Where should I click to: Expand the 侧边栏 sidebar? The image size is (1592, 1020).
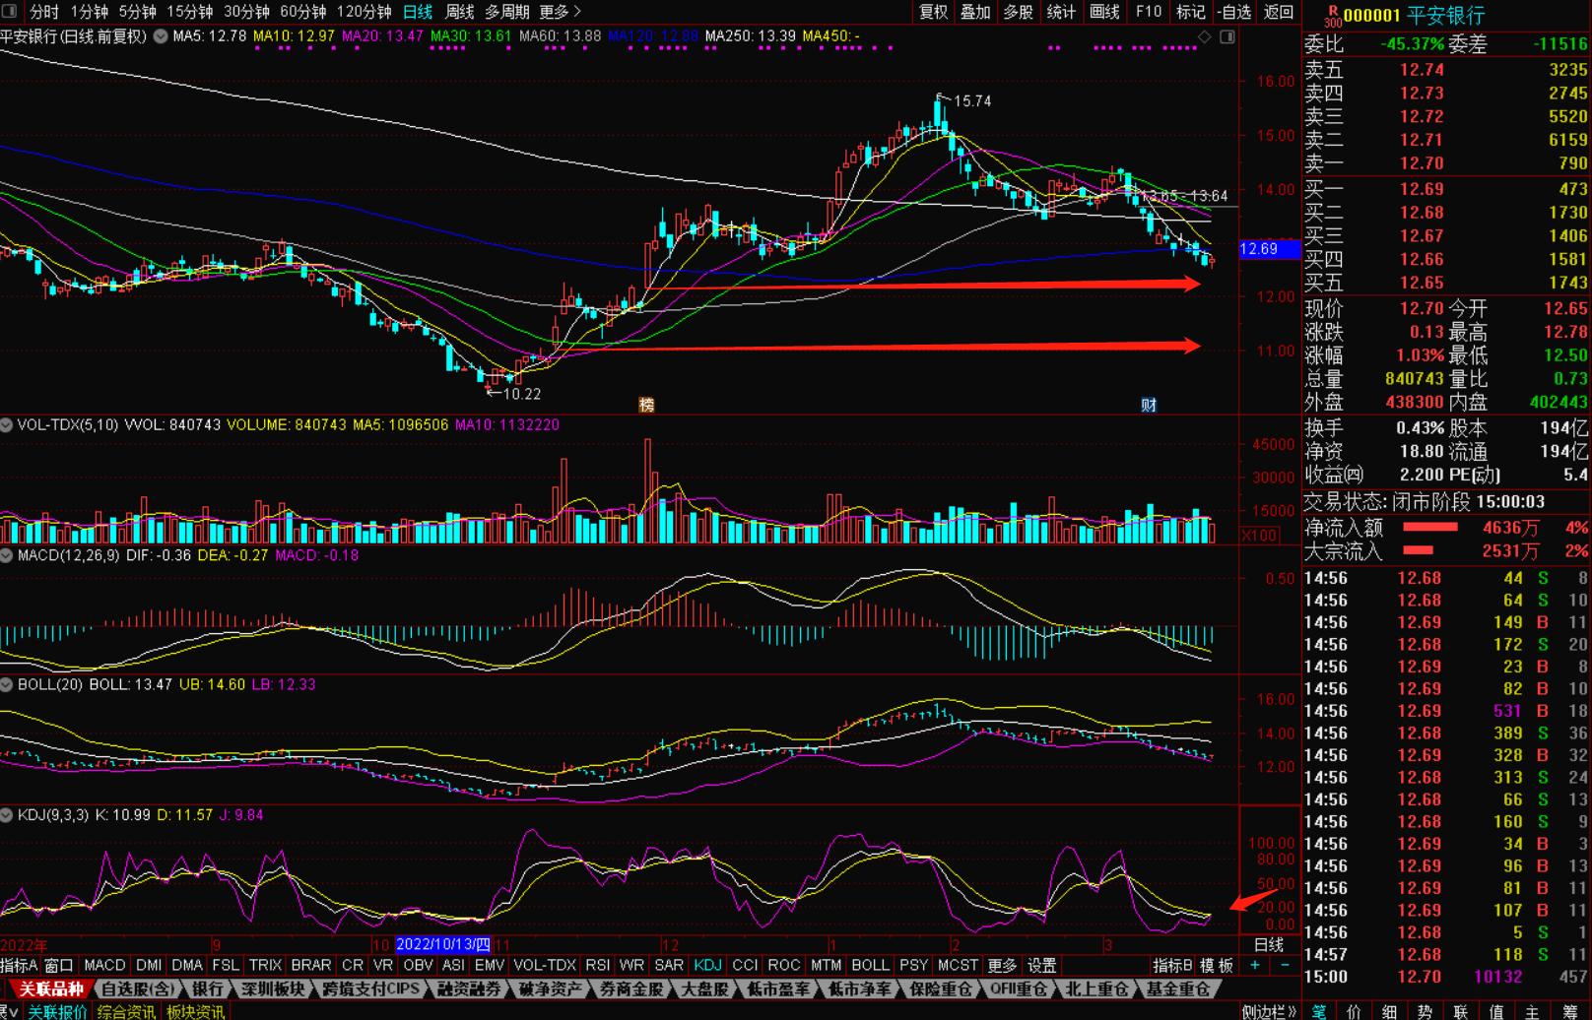point(1269,1011)
